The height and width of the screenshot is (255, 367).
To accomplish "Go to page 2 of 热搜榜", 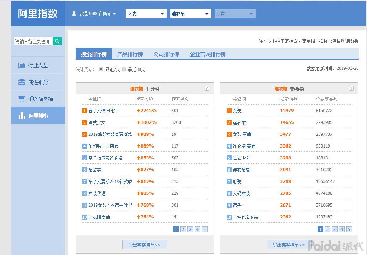I will pos(328,229).
